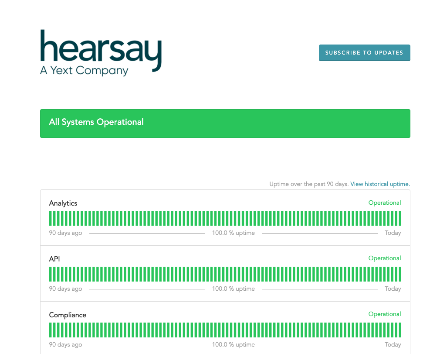This screenshot has width=430, height=354.
Task: Select the last API uptime bar for Today
Action: click(400, 274)
